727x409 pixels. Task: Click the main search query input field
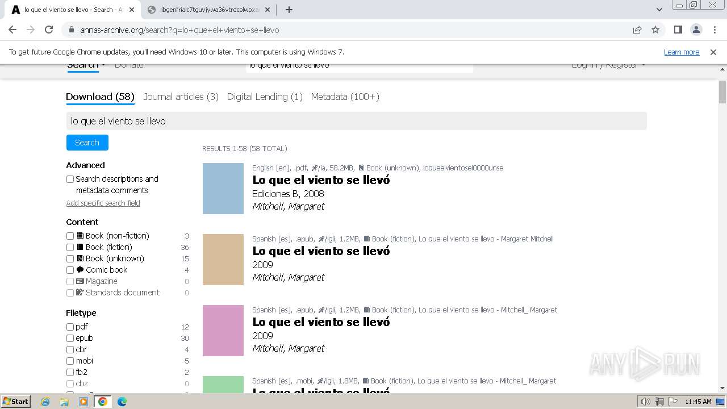click(x=356, y=121)
